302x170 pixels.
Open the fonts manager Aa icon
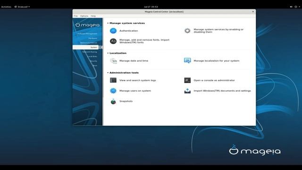(113, 41)
